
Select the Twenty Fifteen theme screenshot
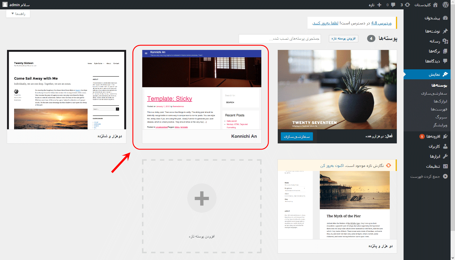pos(337,205)
